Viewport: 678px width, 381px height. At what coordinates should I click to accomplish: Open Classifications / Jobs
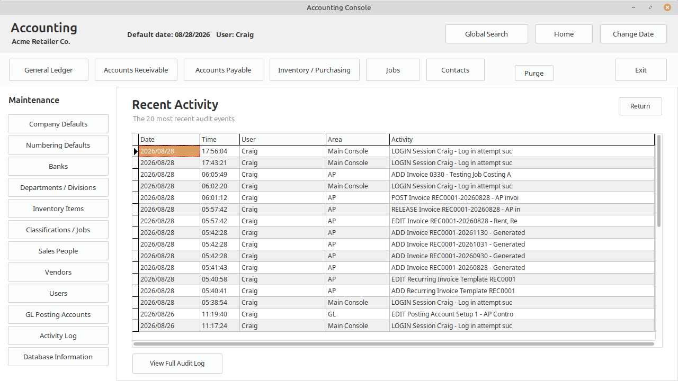click(x=58, y=230)
